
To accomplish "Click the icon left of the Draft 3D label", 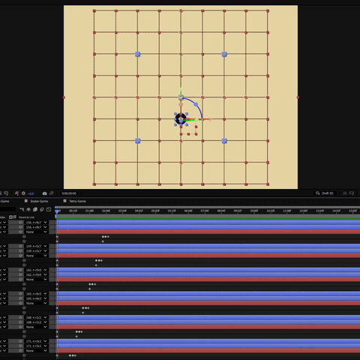I will (317, 193).
